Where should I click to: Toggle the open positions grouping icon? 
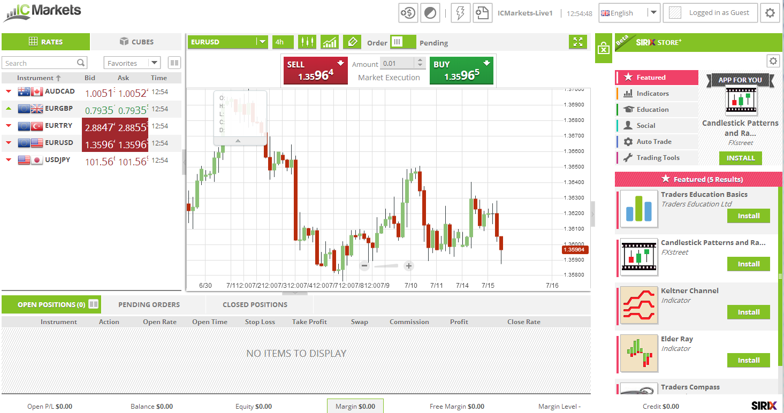[94, 304]
